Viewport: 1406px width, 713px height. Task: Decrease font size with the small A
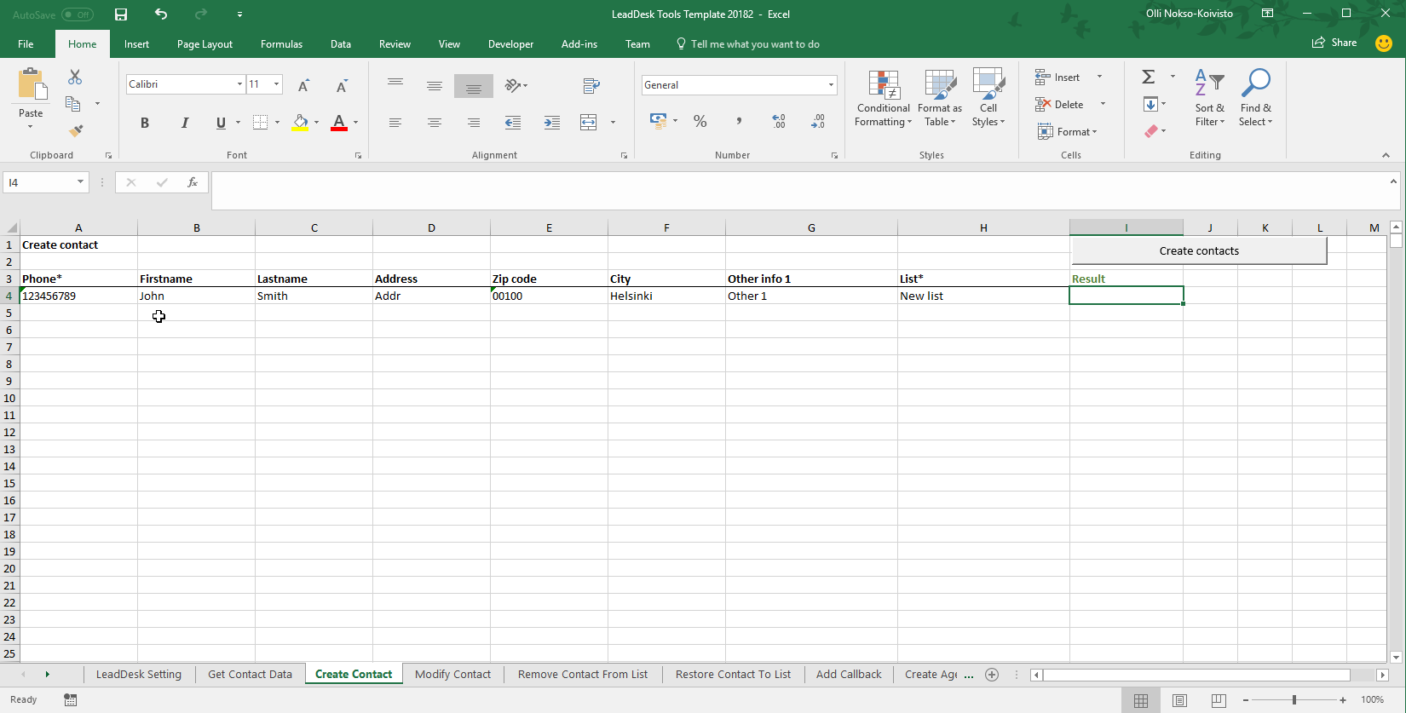pos(342,85)
